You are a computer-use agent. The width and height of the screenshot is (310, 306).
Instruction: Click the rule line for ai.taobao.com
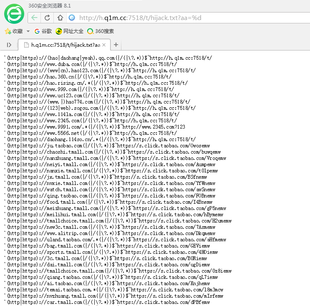pos(107,283)
